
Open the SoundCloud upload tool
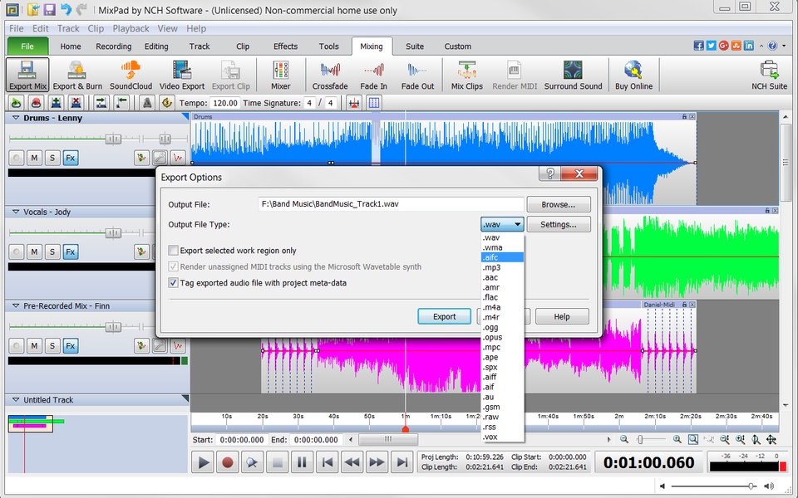131,74
